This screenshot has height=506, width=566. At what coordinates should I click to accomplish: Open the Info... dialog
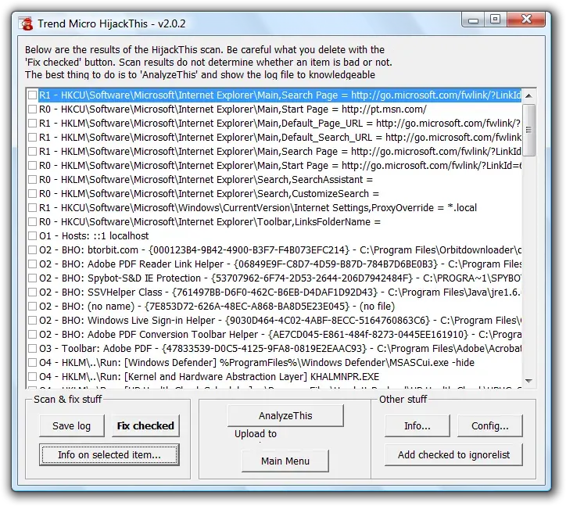pyautogui.click(x=417, y=425)
